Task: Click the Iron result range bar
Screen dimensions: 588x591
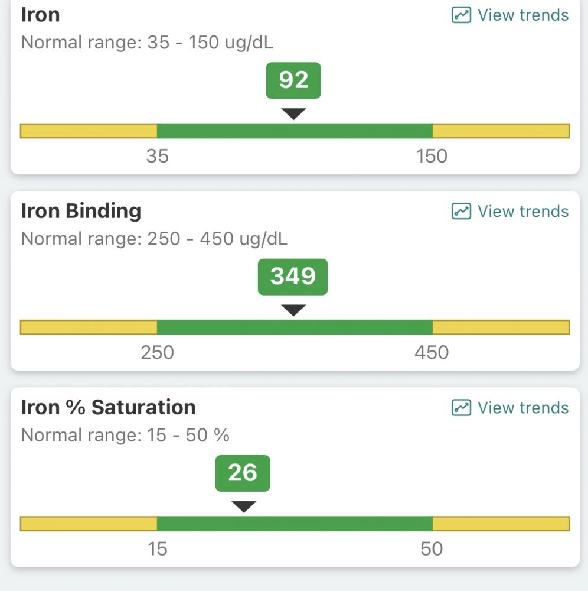Action: [x=295, y=131]
